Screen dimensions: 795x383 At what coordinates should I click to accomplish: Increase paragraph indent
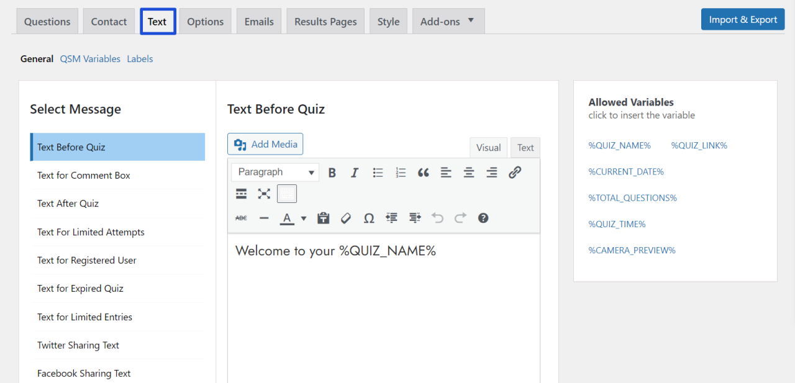(415, 218)
